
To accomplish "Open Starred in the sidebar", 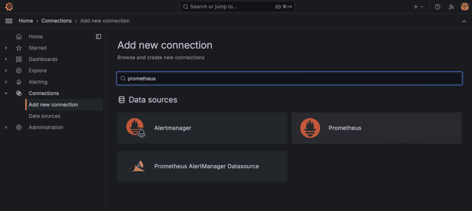I will click(x=38, y=48).
